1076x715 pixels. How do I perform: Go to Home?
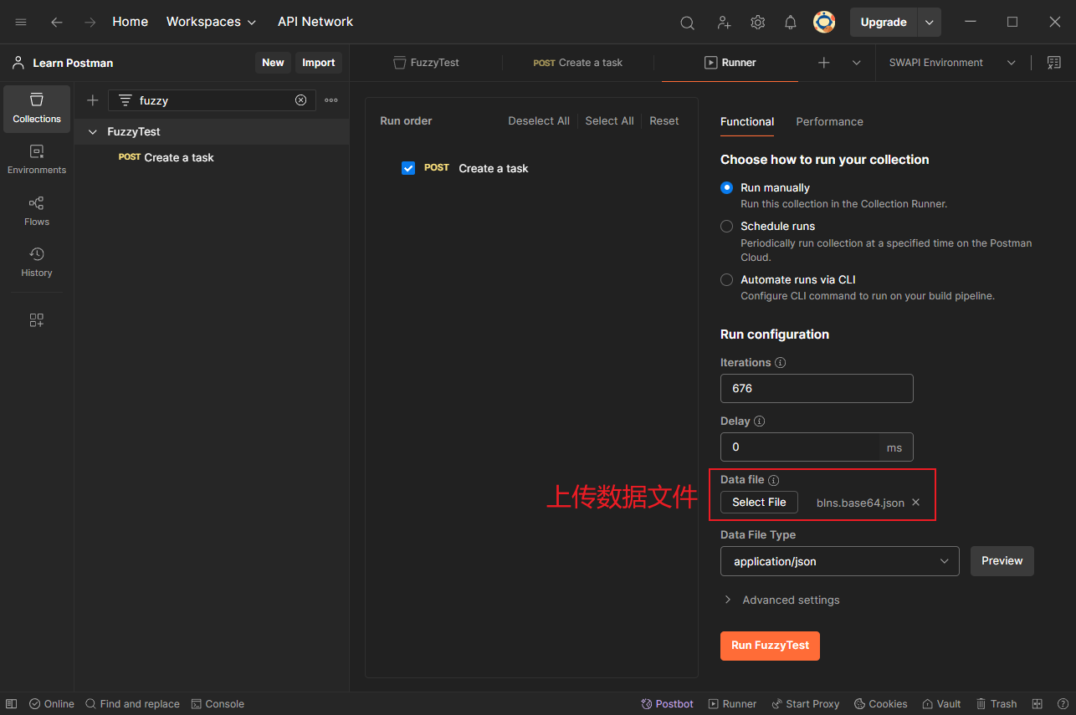click(130, 22)
